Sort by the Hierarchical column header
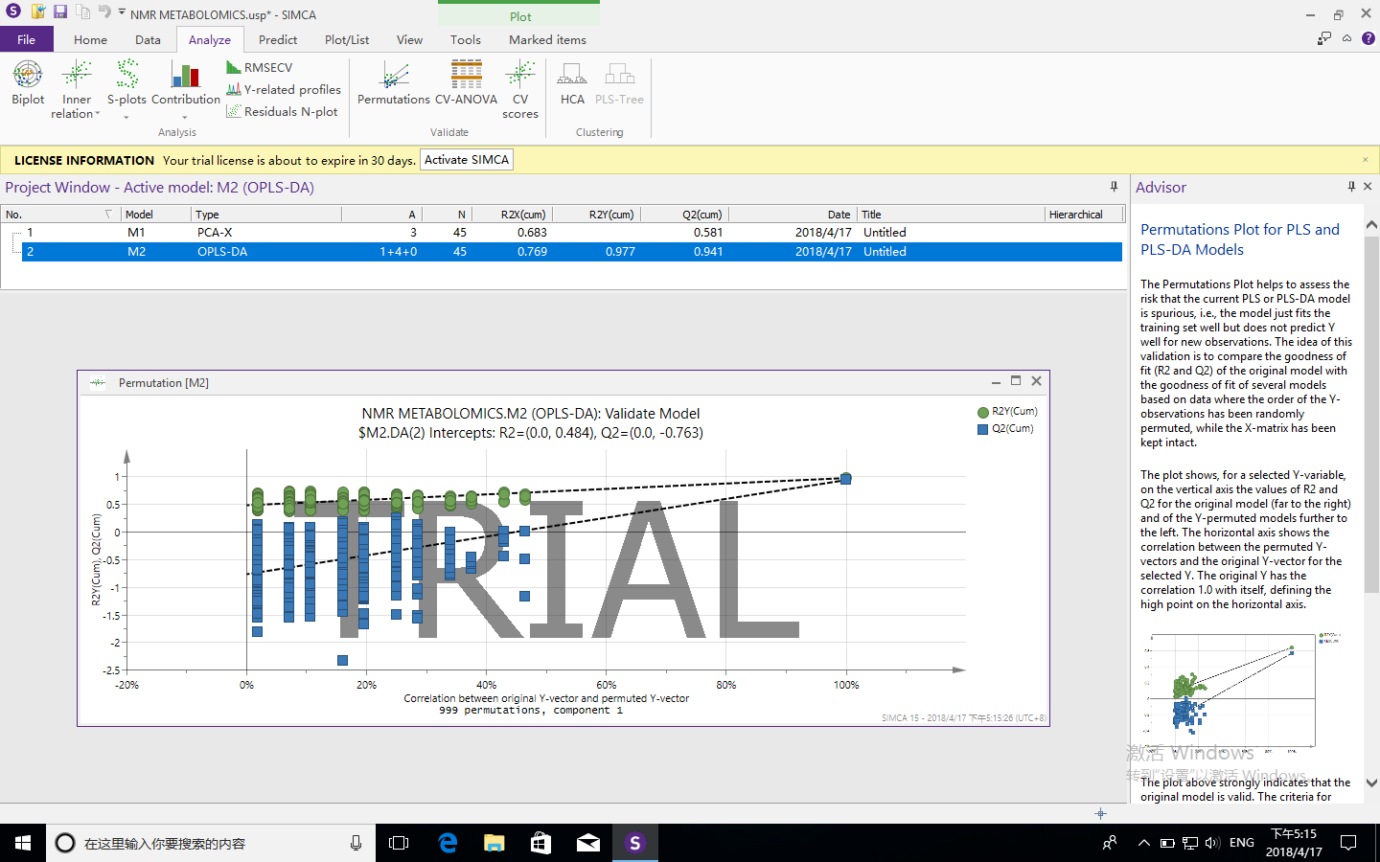This screenshot has height=862, width=1380. click(x=1083, y=215)
